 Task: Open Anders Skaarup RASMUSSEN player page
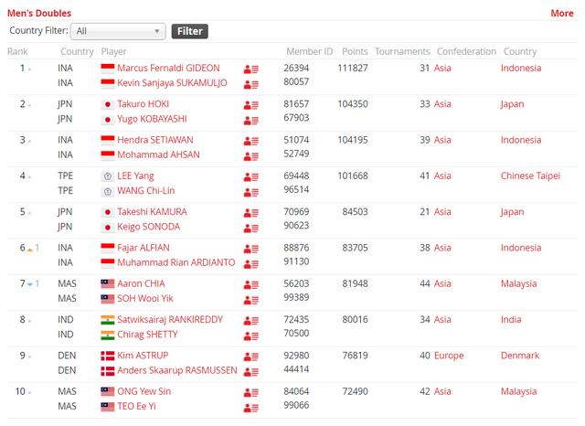point(176,370)
